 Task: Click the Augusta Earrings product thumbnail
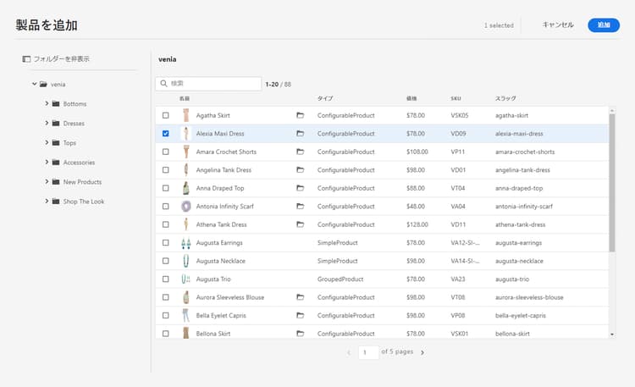point(186,243)
